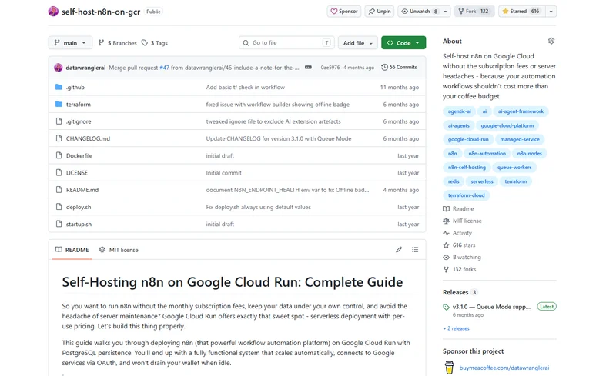
Task: Click the CHANGELOG.md file icon
Action: tap(59, 138)
